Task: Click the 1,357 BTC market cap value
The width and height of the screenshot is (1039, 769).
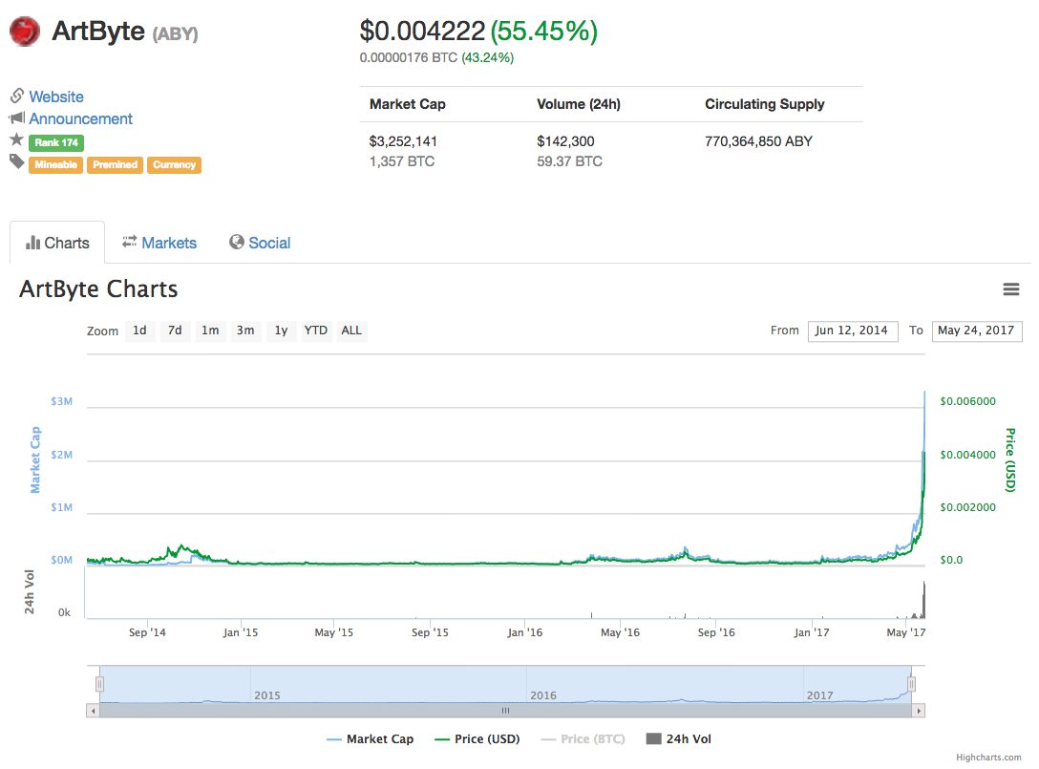Action: pyautogui.click(x=401, y=161)
